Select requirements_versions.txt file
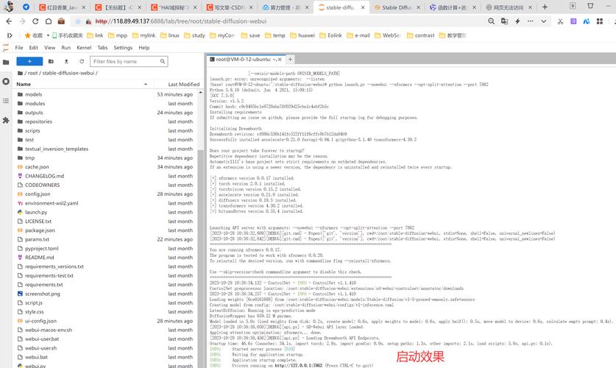The height and width of the screenshot is (368, 616). coord(54,266)
